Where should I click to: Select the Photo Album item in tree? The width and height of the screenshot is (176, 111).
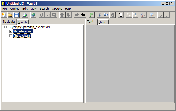point(22,36)
